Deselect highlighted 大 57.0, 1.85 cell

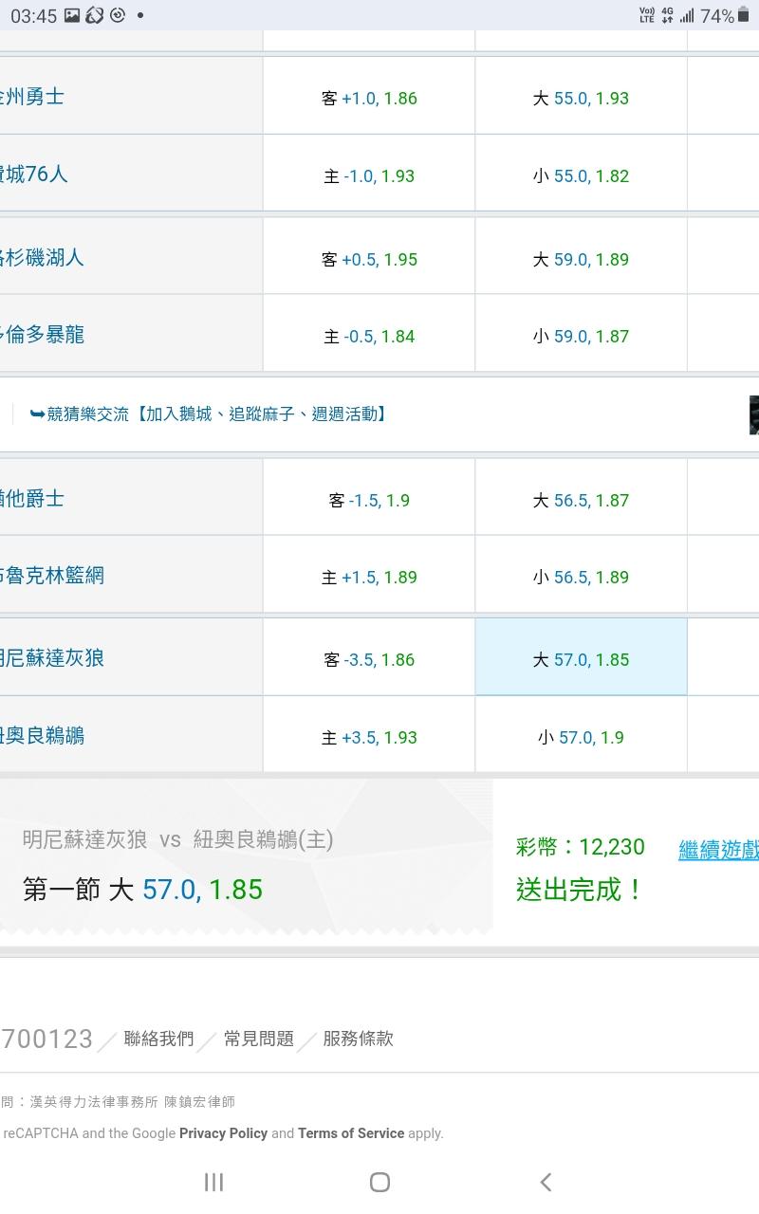pos(581,659)
